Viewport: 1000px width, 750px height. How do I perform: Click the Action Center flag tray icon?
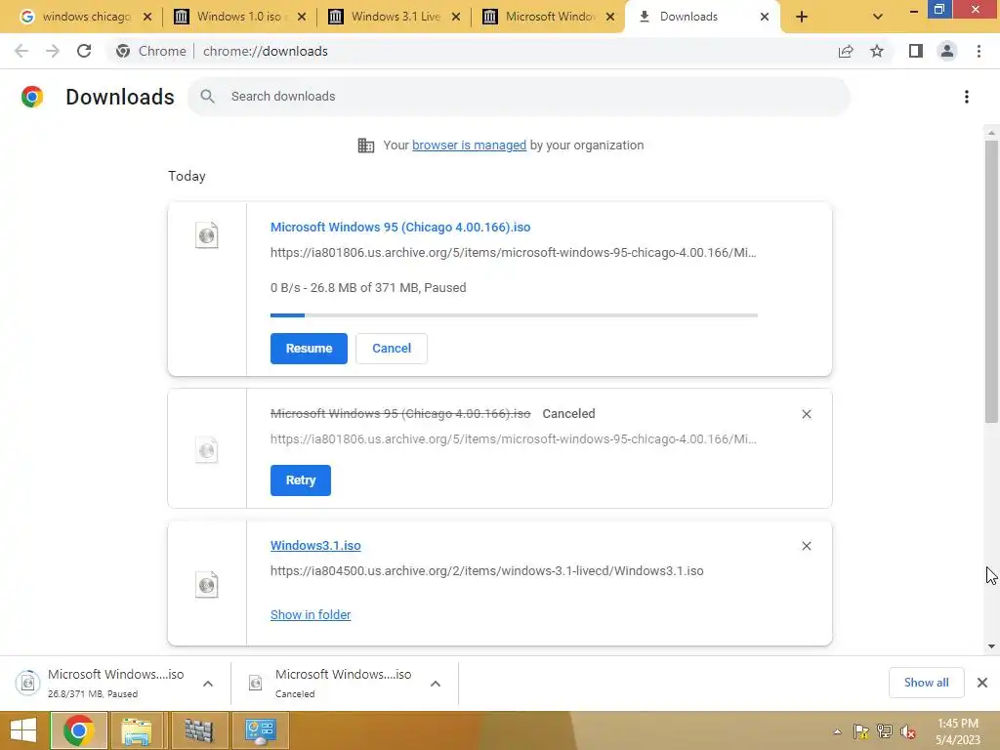[861, 731]
